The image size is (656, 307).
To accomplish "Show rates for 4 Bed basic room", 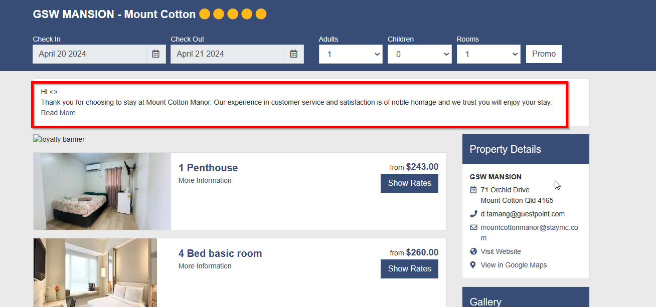I will click(409, 269).
